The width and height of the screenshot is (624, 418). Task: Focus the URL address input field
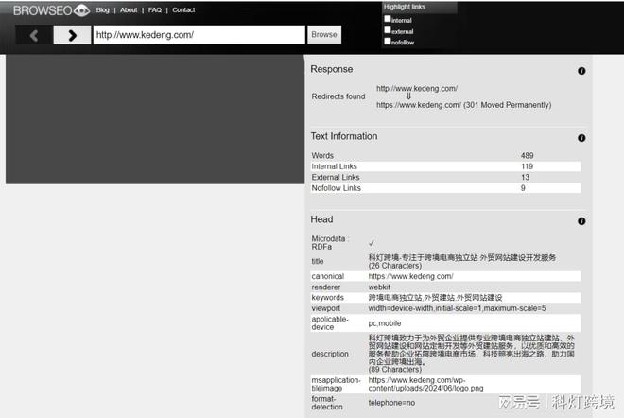click(x=198, y=35)
